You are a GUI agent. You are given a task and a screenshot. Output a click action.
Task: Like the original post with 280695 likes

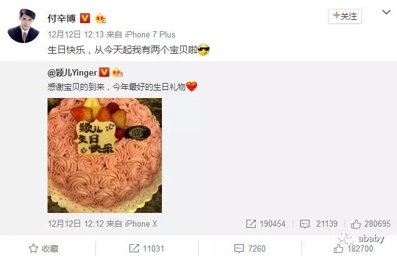pyautogui.click(x=371, y=224)
